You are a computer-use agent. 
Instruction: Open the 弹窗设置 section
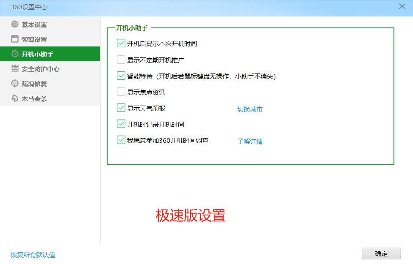pos(50,39)
